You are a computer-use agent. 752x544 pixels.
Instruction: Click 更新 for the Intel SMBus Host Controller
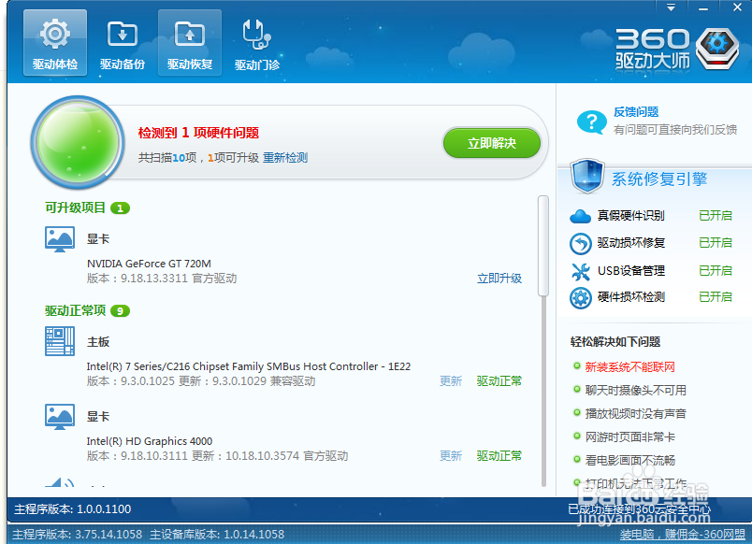[451, 381]
